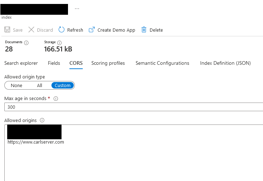Click the Discard X icon
The height and width of the screenshot is (181, 263).
pos(31,30)
